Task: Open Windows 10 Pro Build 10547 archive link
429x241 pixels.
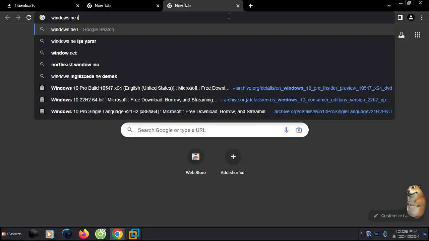Action: [214, 88]
